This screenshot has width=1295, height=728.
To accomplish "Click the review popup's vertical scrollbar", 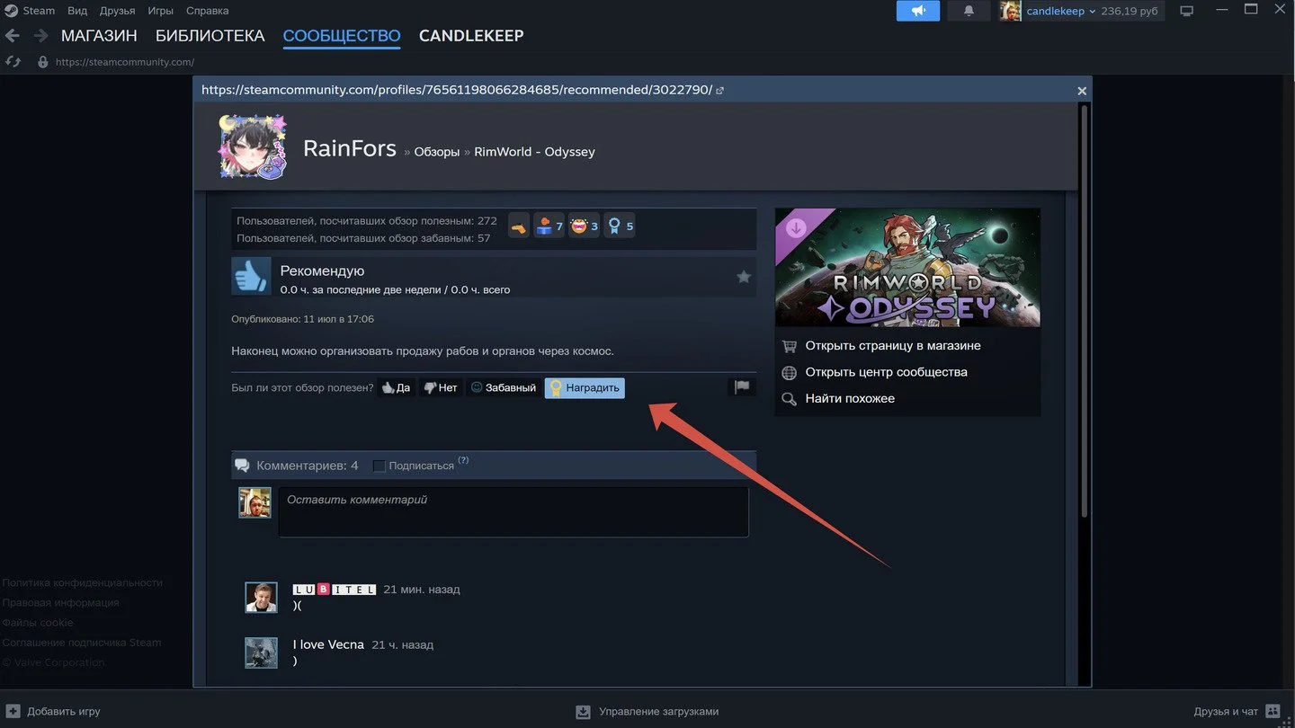I will coord(1084,310).
